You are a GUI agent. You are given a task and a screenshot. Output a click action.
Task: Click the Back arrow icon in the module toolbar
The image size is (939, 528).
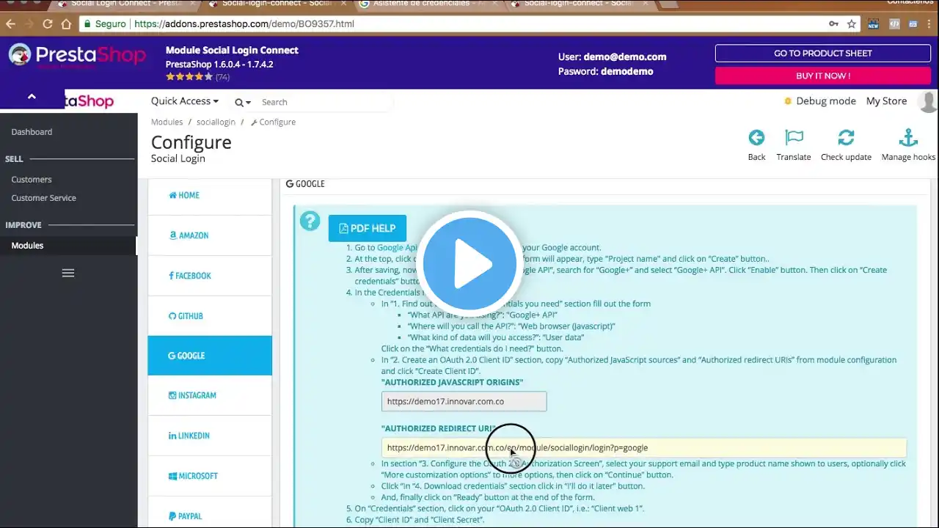pos(756,137)
